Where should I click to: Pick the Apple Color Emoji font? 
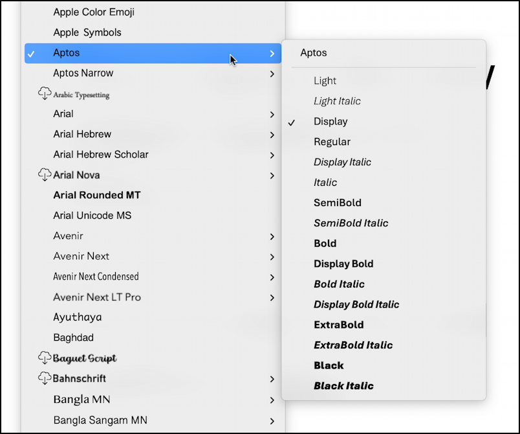click(x=94, y=12)
